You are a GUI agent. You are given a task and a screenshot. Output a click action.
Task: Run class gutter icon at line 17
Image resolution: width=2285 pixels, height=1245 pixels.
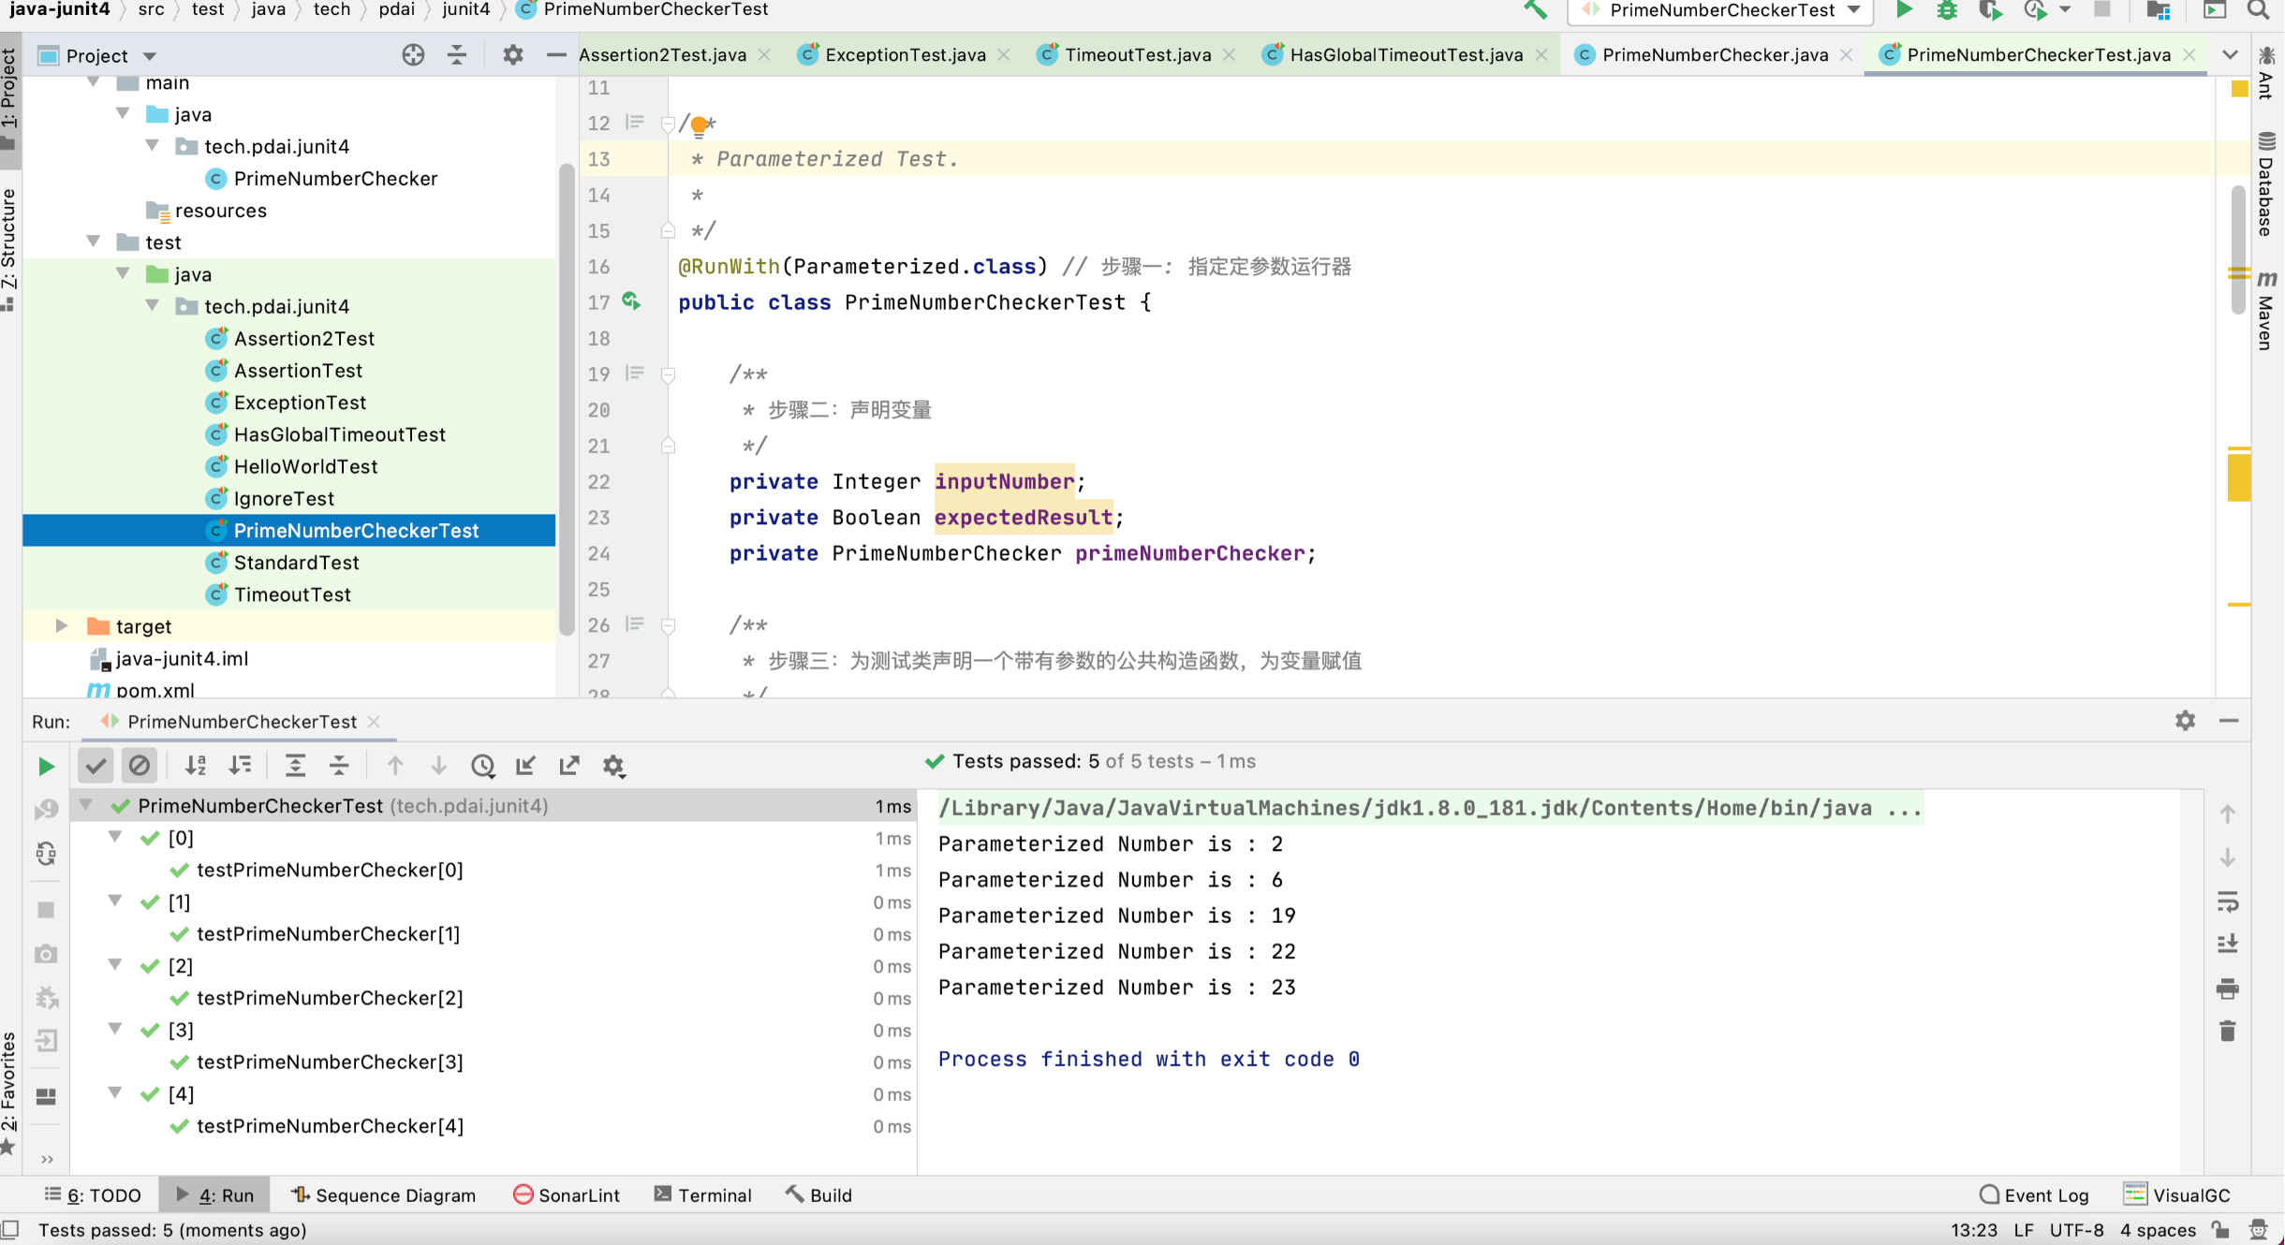pyautogui.click(x=632, y=301)
